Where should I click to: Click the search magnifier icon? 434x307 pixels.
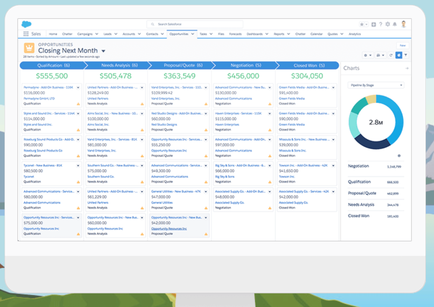point(153,24)
